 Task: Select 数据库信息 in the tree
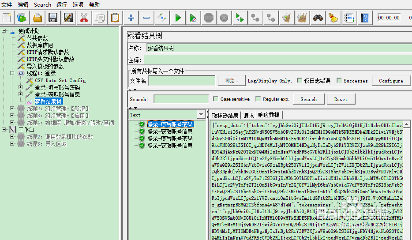[x=40, y=45]
